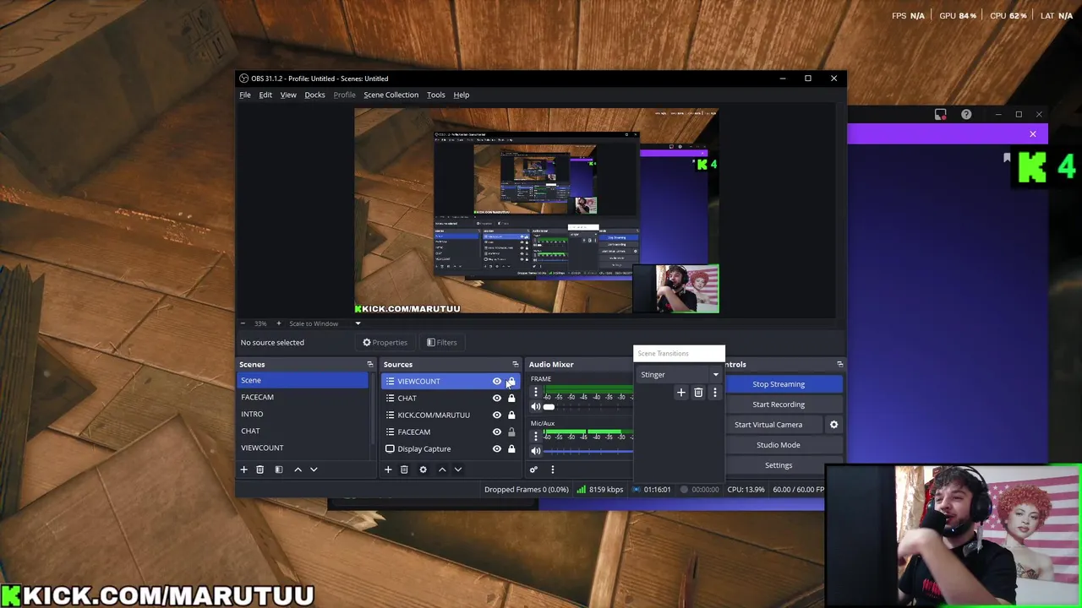Delete the selected source with the trash icon
Image resolution: width=1082 pixels, height=608 pixels.
pos(404,470)
